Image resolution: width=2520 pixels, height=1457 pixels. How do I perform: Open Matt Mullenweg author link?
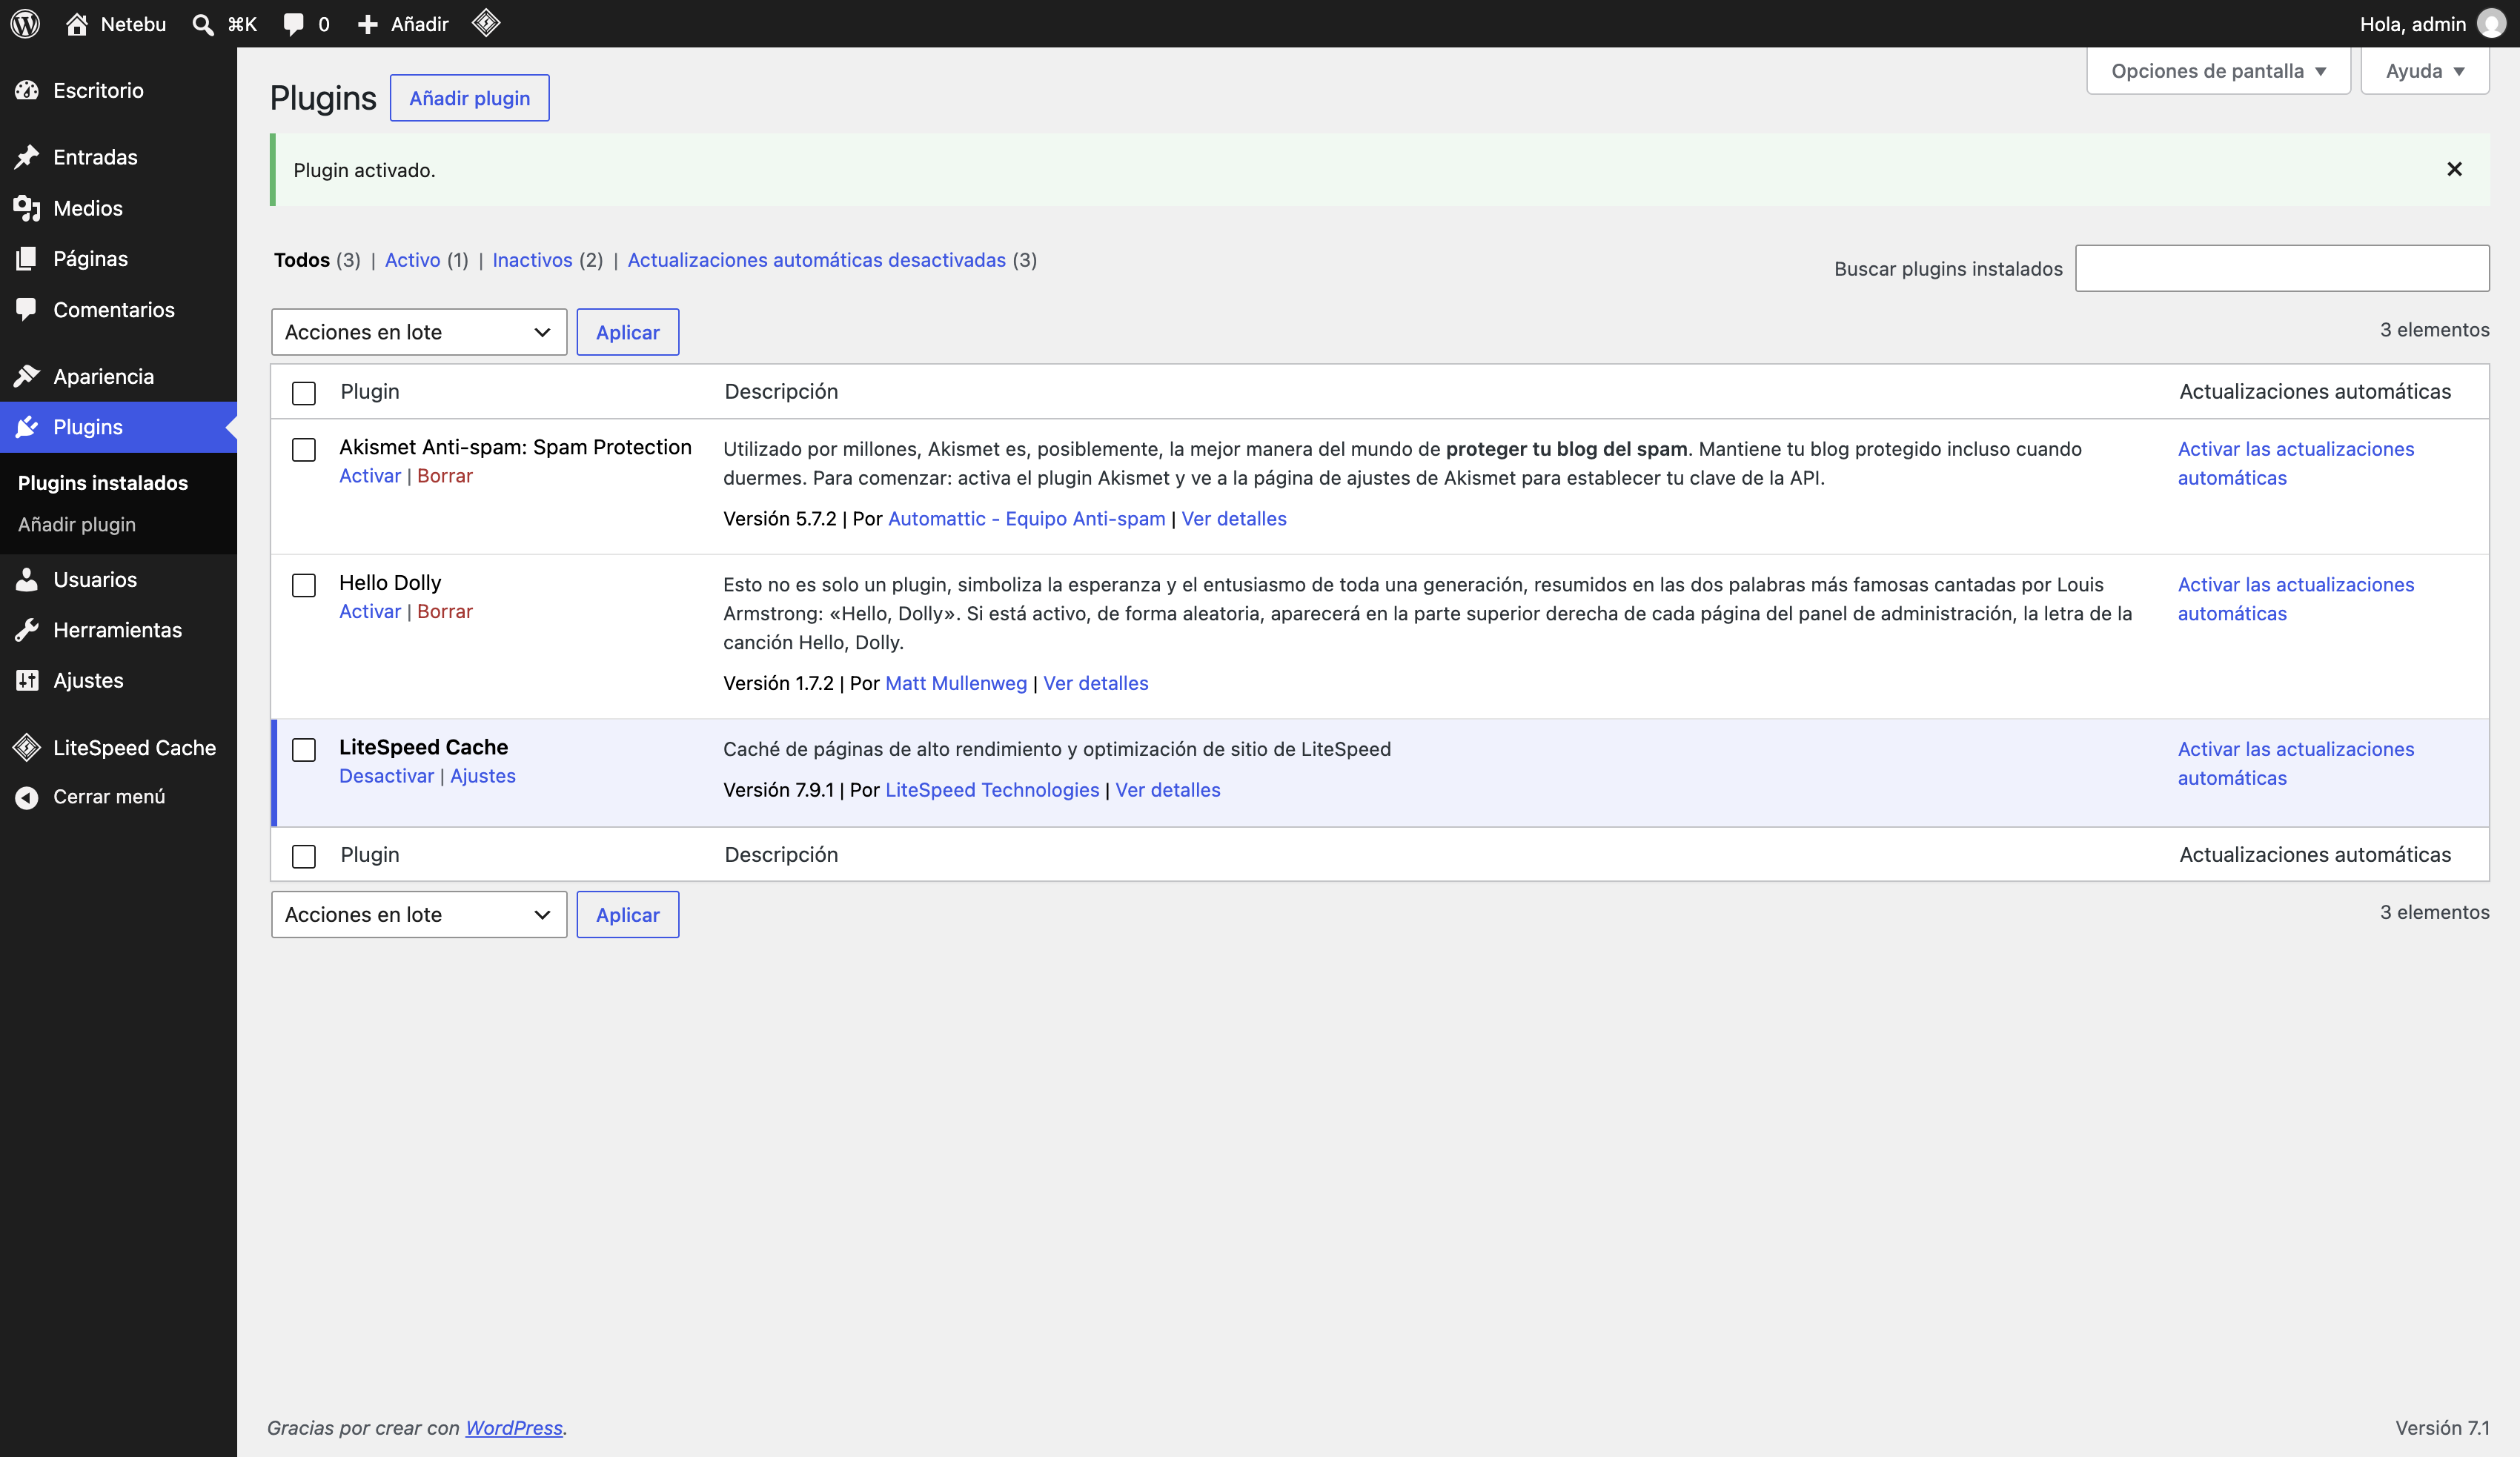(956, 683)
